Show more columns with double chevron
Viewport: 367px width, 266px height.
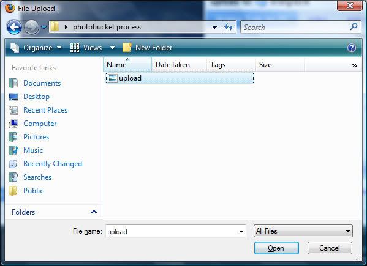[x=354, y=65]
